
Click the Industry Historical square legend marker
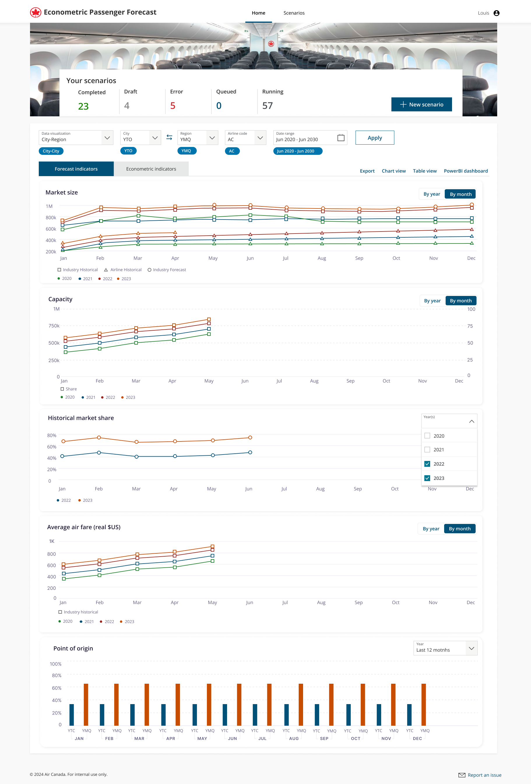[x=59, y=270]
